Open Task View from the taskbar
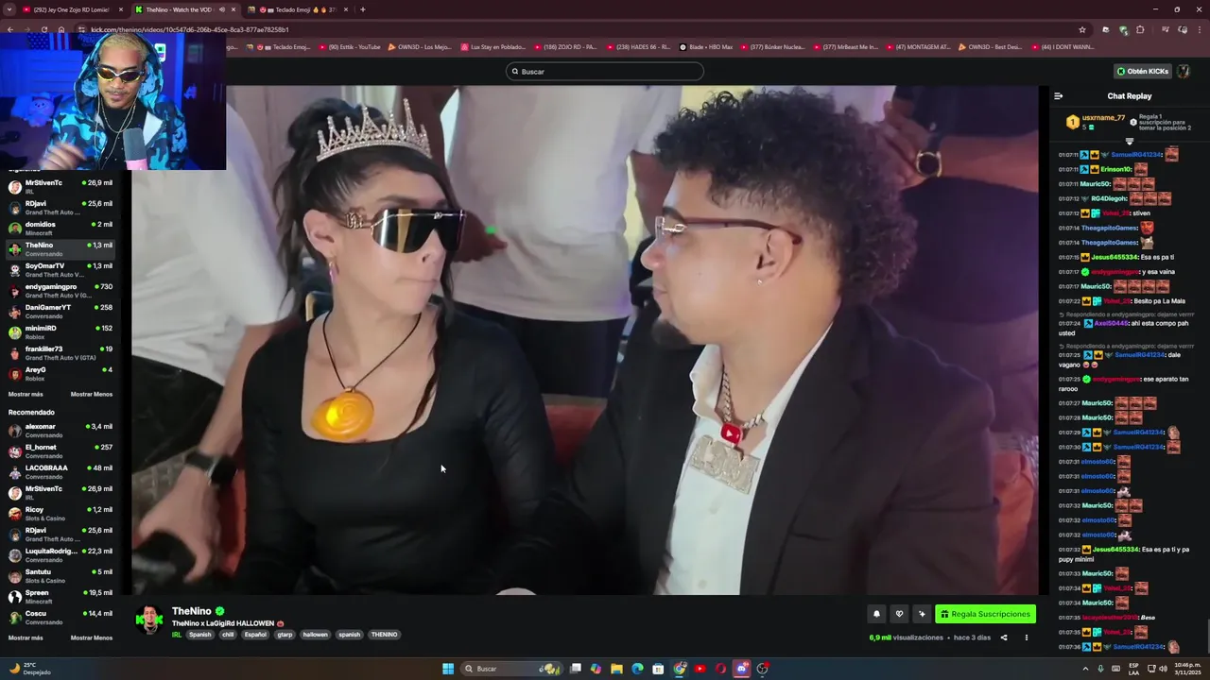The height and width of the screenshot is (680, 1210). coord(575,669)
